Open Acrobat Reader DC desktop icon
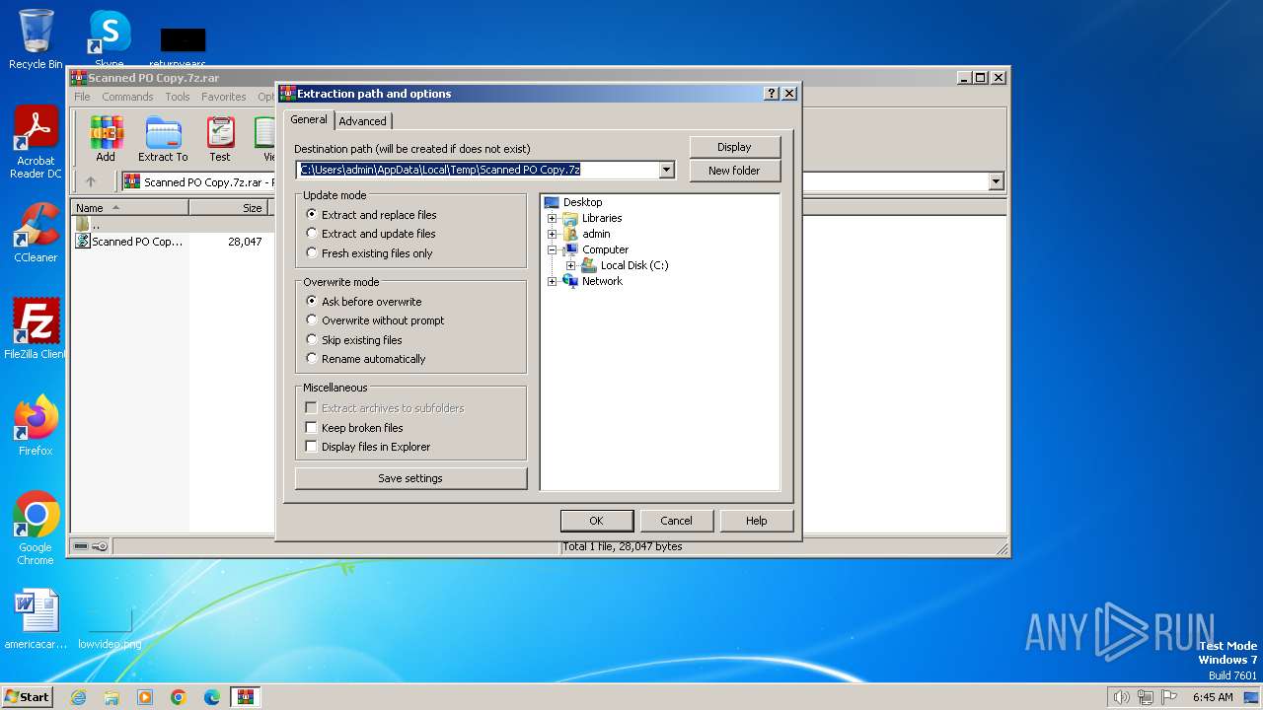The width and height of the screenshot is (1263, 710). pos(36,143)
